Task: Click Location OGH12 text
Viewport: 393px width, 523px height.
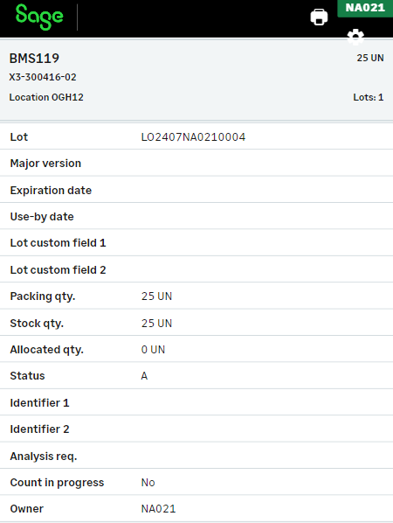Action: (46, 97)
